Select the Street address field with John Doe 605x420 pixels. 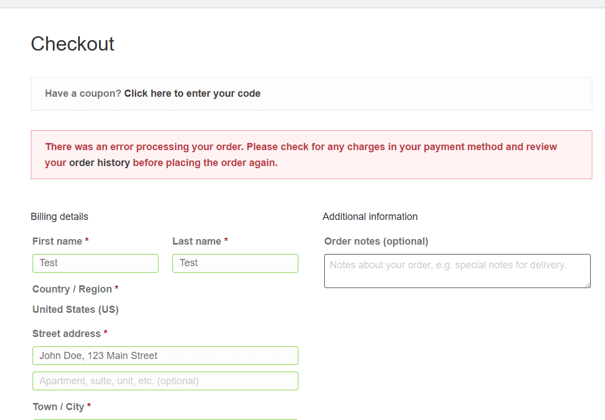[x=165, y=356]
